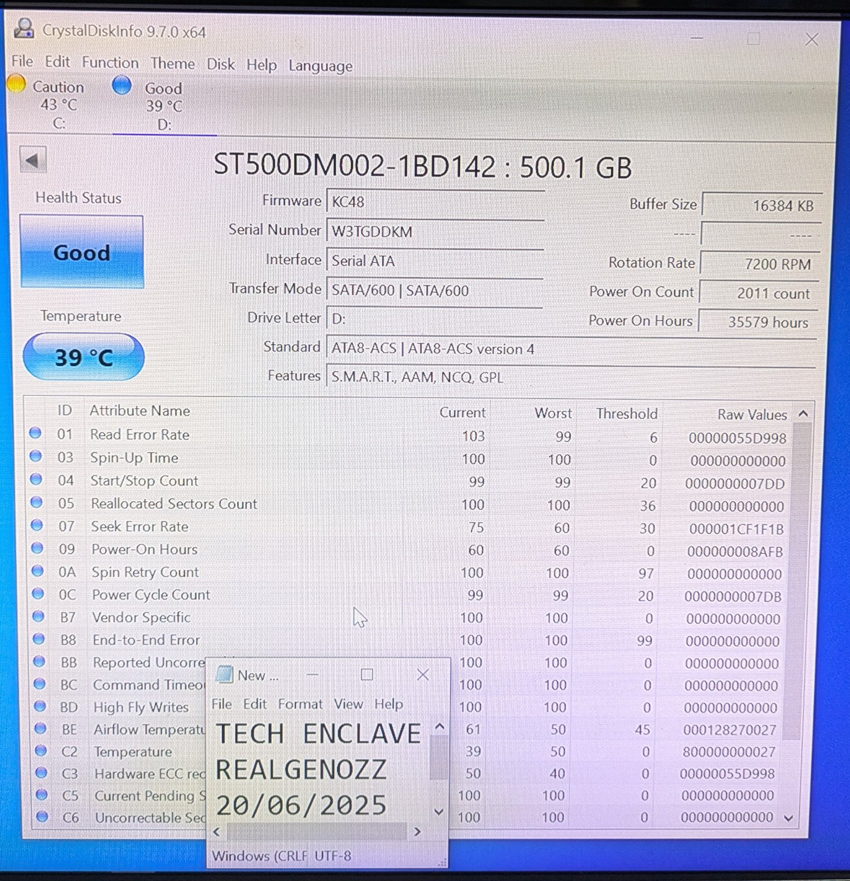Screen dimensions: 850x881
Task: Click the Worst column header
Action: coord(553,413)
